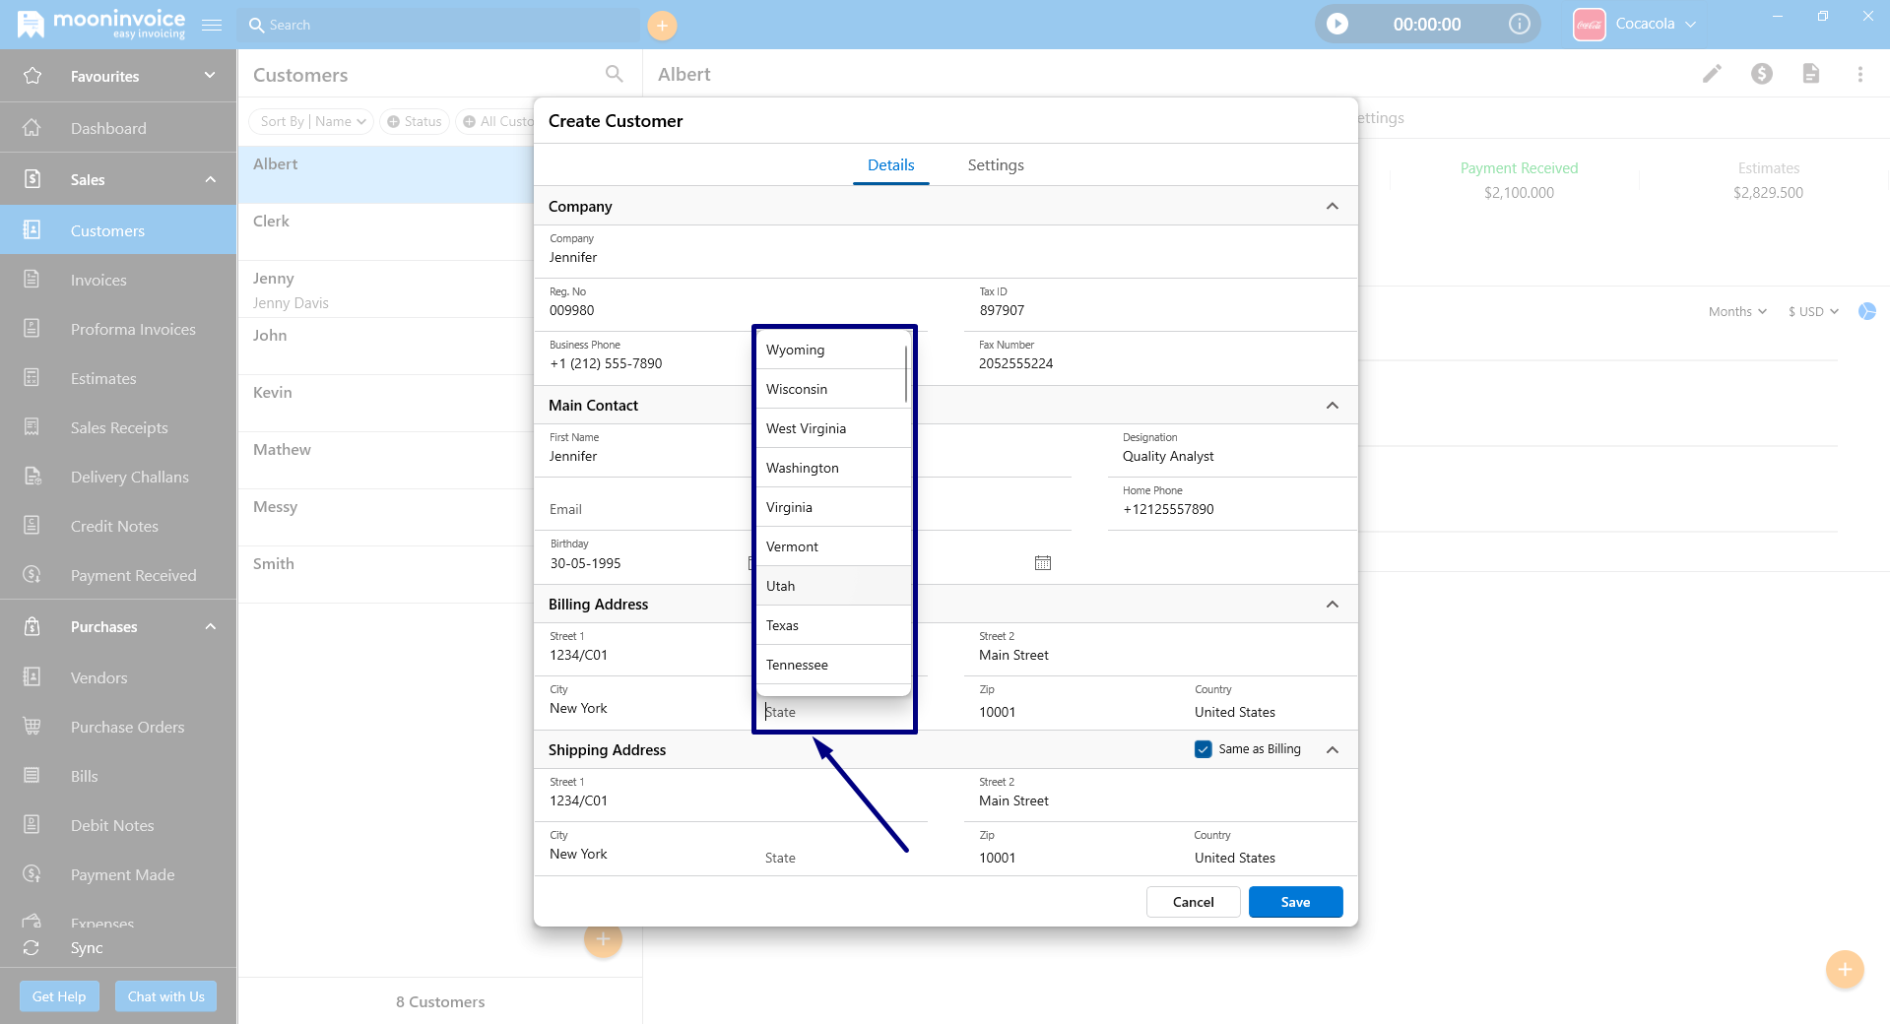This screenshot has height=1024, width=1890.
Task: Choose Vermont from the state list
Action: click(833, 546)
